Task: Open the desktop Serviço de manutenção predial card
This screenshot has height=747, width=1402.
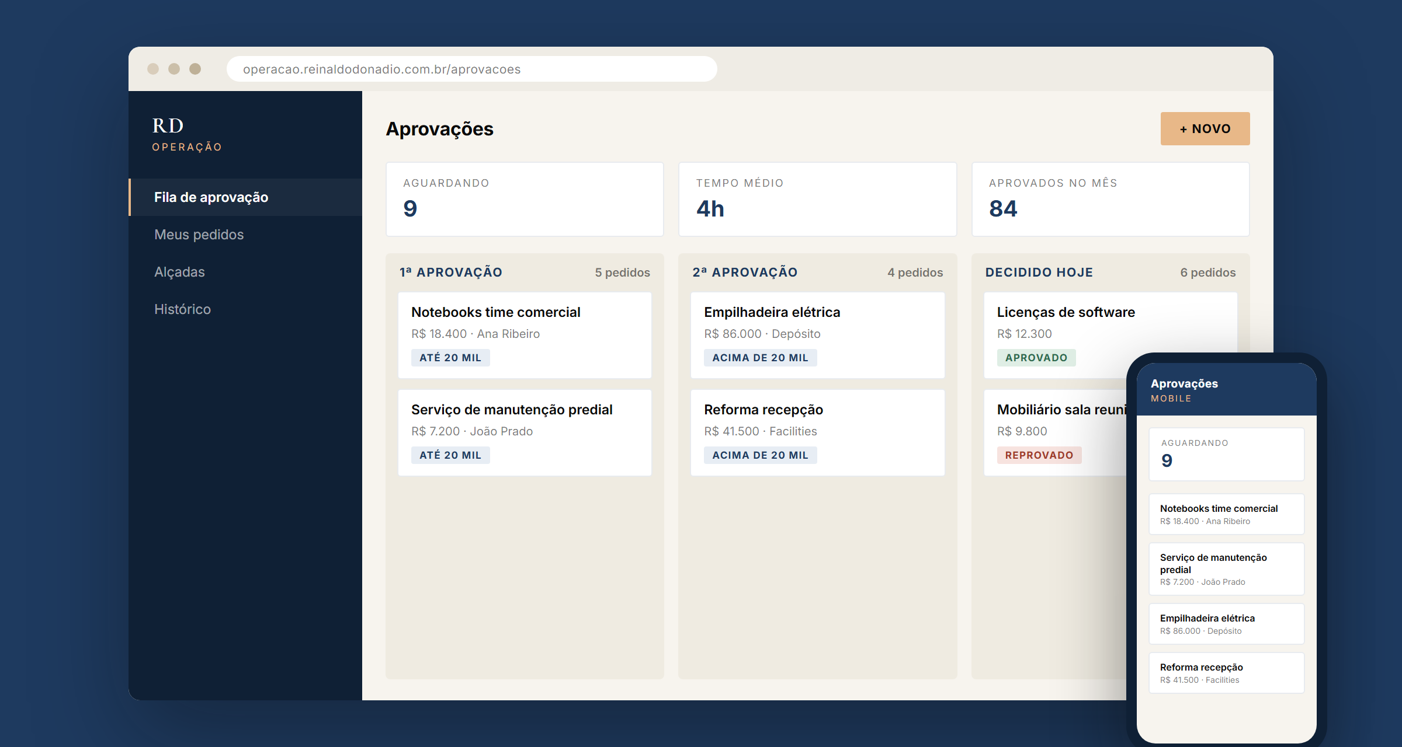Action: [525, 432]
